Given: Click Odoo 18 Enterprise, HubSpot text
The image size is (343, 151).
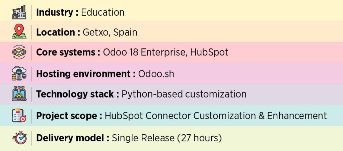Looking at the screenshot, I should 165,52.
